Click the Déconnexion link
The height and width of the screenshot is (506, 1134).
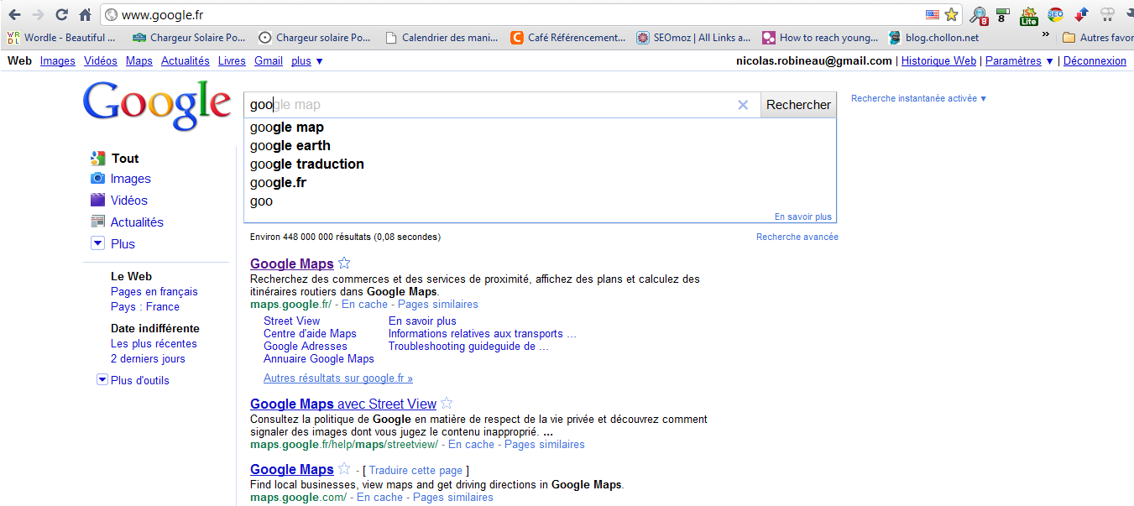(1095, 61)
